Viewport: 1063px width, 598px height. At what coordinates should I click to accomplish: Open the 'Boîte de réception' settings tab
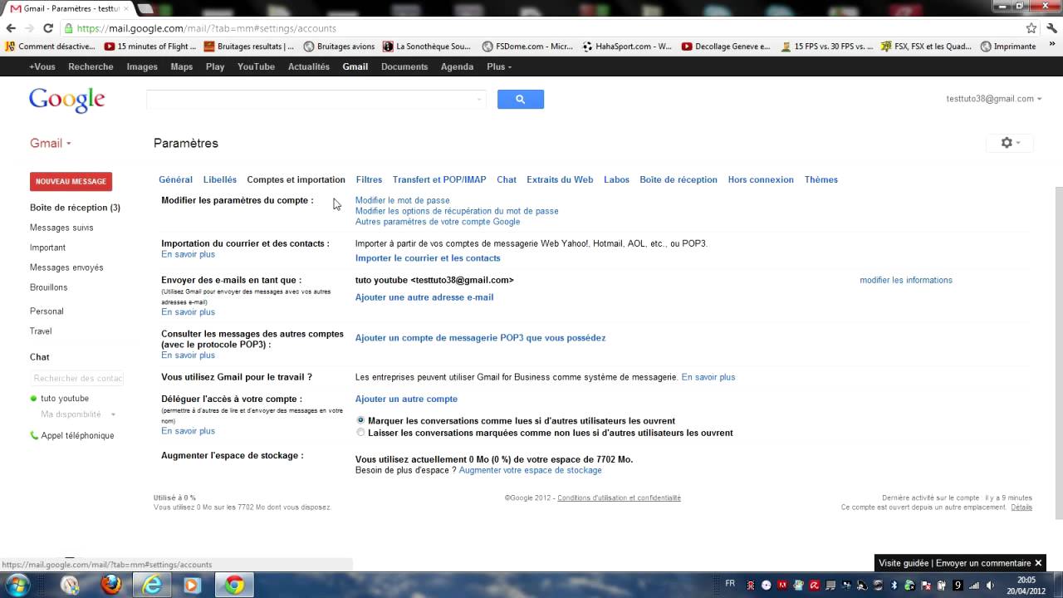(678, 179)
